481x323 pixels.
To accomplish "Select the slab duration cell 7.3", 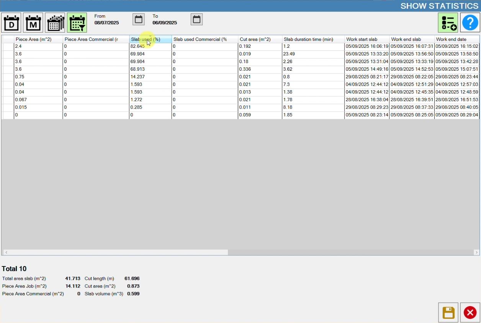I will [x=313, y=85].
